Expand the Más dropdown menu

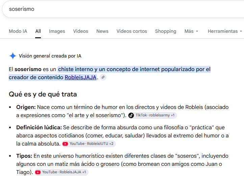(x=191, y=31)
